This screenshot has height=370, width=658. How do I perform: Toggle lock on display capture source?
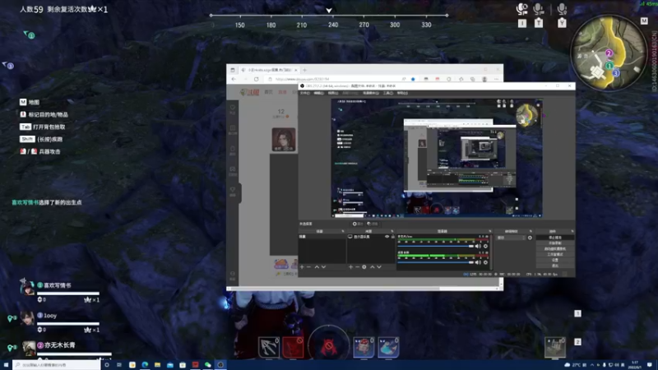click(393, 237)
